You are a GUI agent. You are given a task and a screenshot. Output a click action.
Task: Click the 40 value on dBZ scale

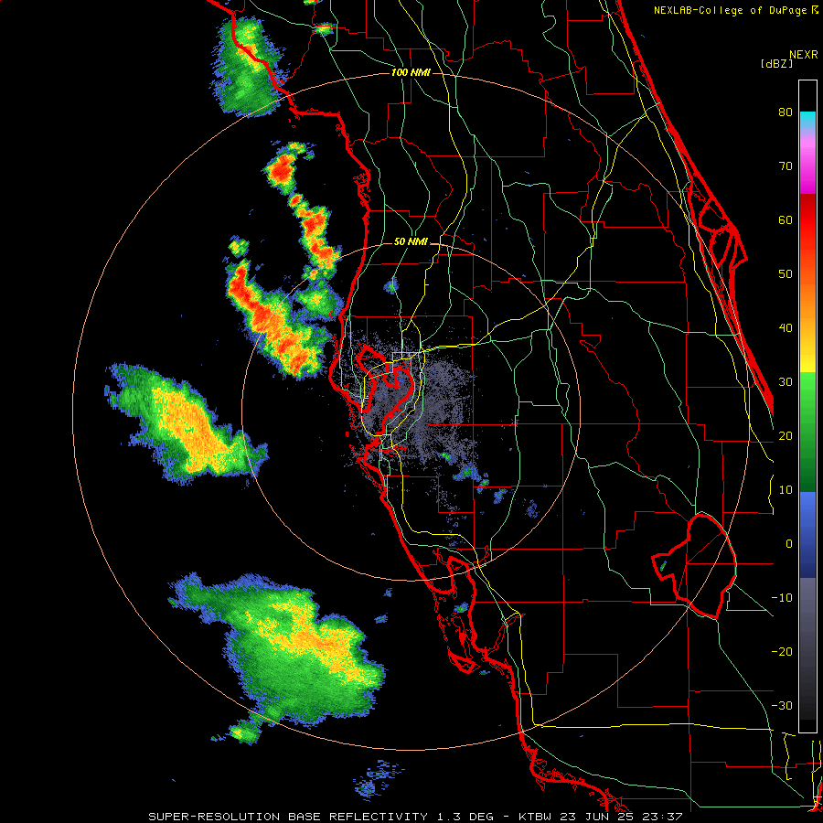pyautogui.click(x=786, y=328)
